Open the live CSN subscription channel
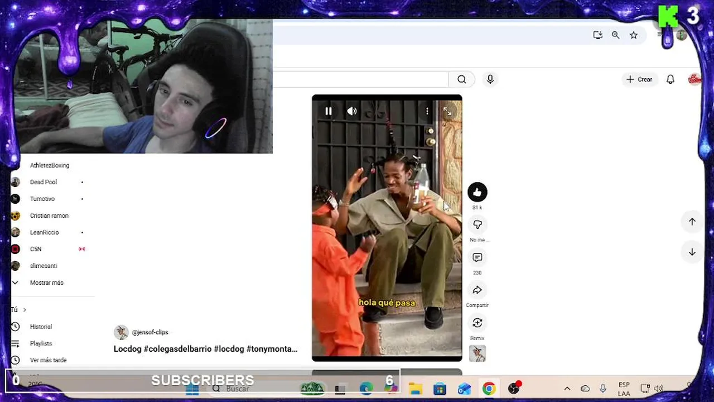714x402 pixels. click(x=36, y=249)
